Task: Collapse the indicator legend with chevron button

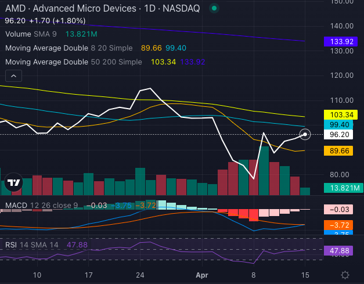Action: click(13, 76)
